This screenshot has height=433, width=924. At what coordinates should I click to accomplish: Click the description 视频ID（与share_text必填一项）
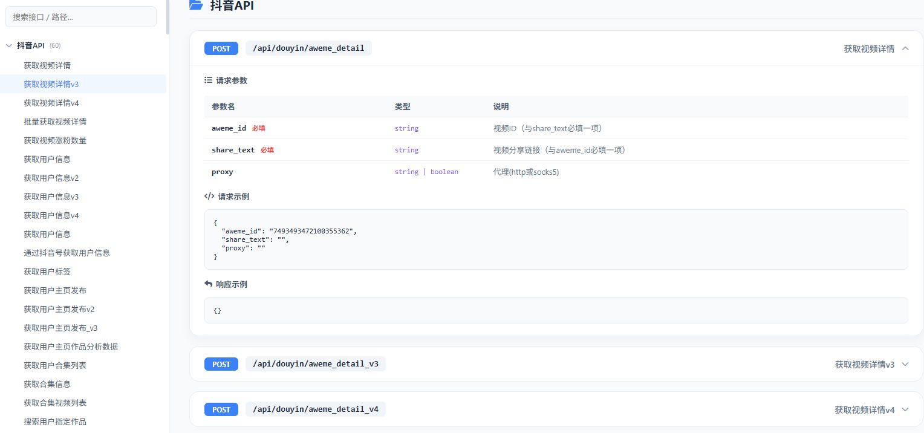(550, 128)
